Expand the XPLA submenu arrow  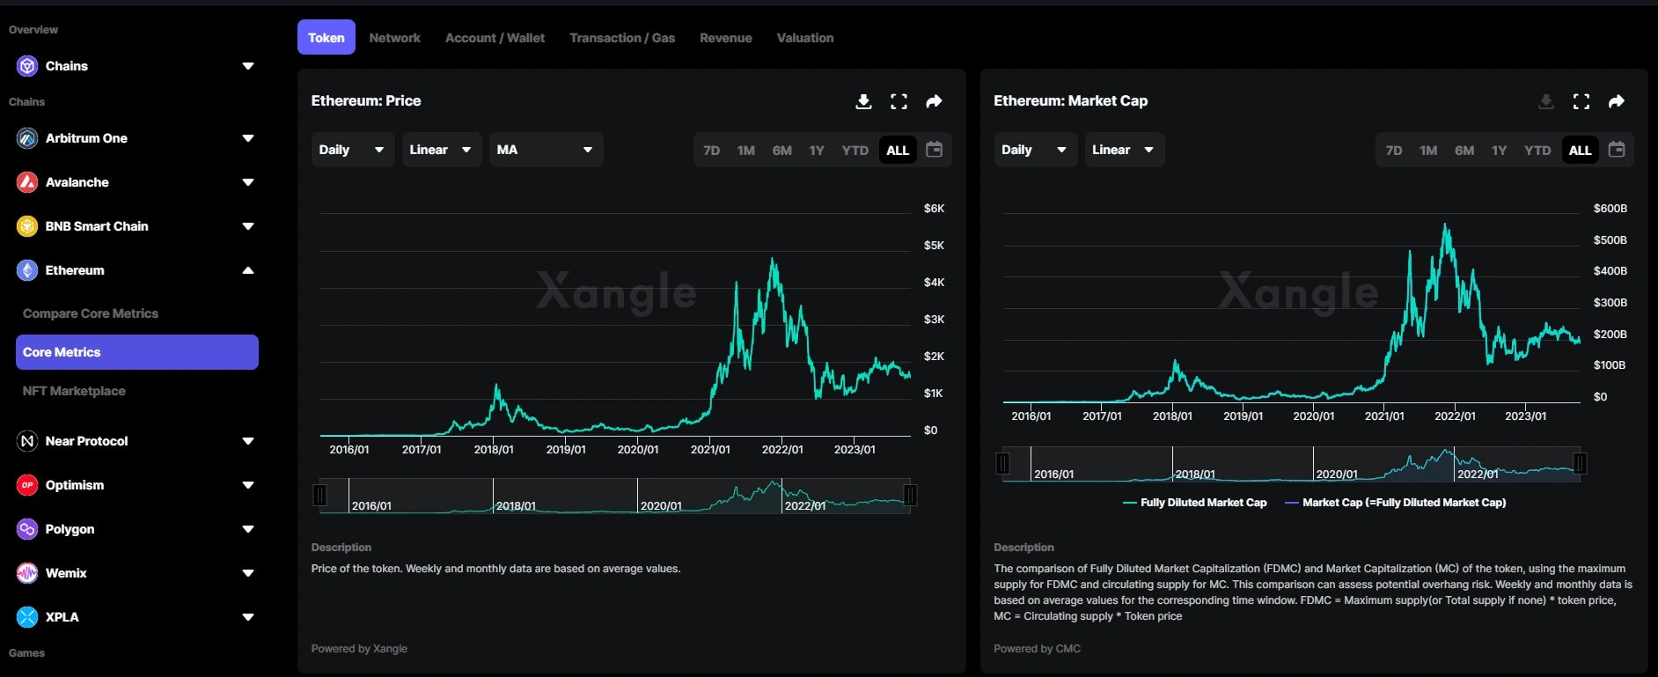tap(248, 617)
